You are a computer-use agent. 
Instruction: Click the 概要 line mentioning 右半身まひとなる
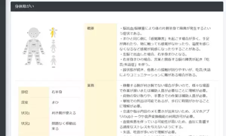tap(153, 54)
